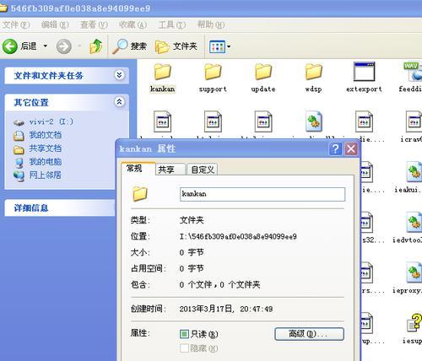Click the Advanced attributes button
Viewport: 422px width, 361px height.
309,334
